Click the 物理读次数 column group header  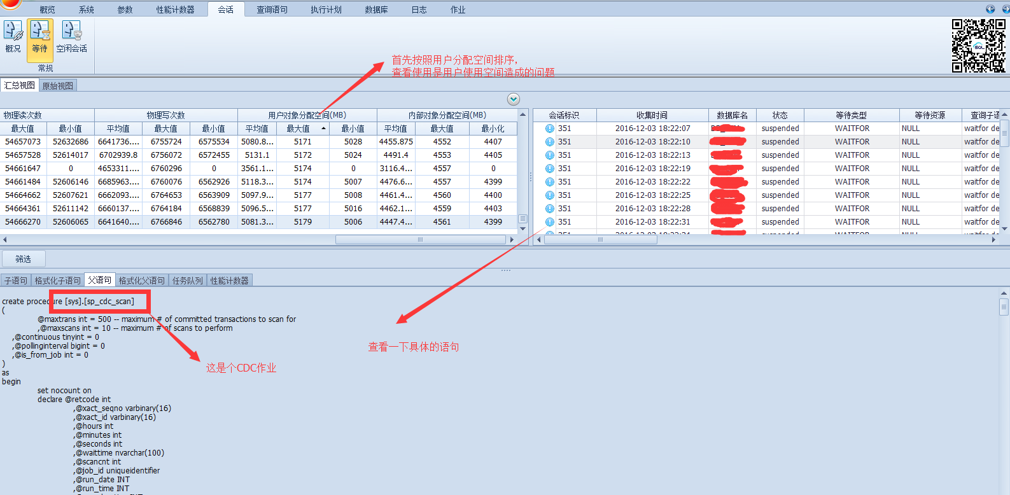click(47, 115)
